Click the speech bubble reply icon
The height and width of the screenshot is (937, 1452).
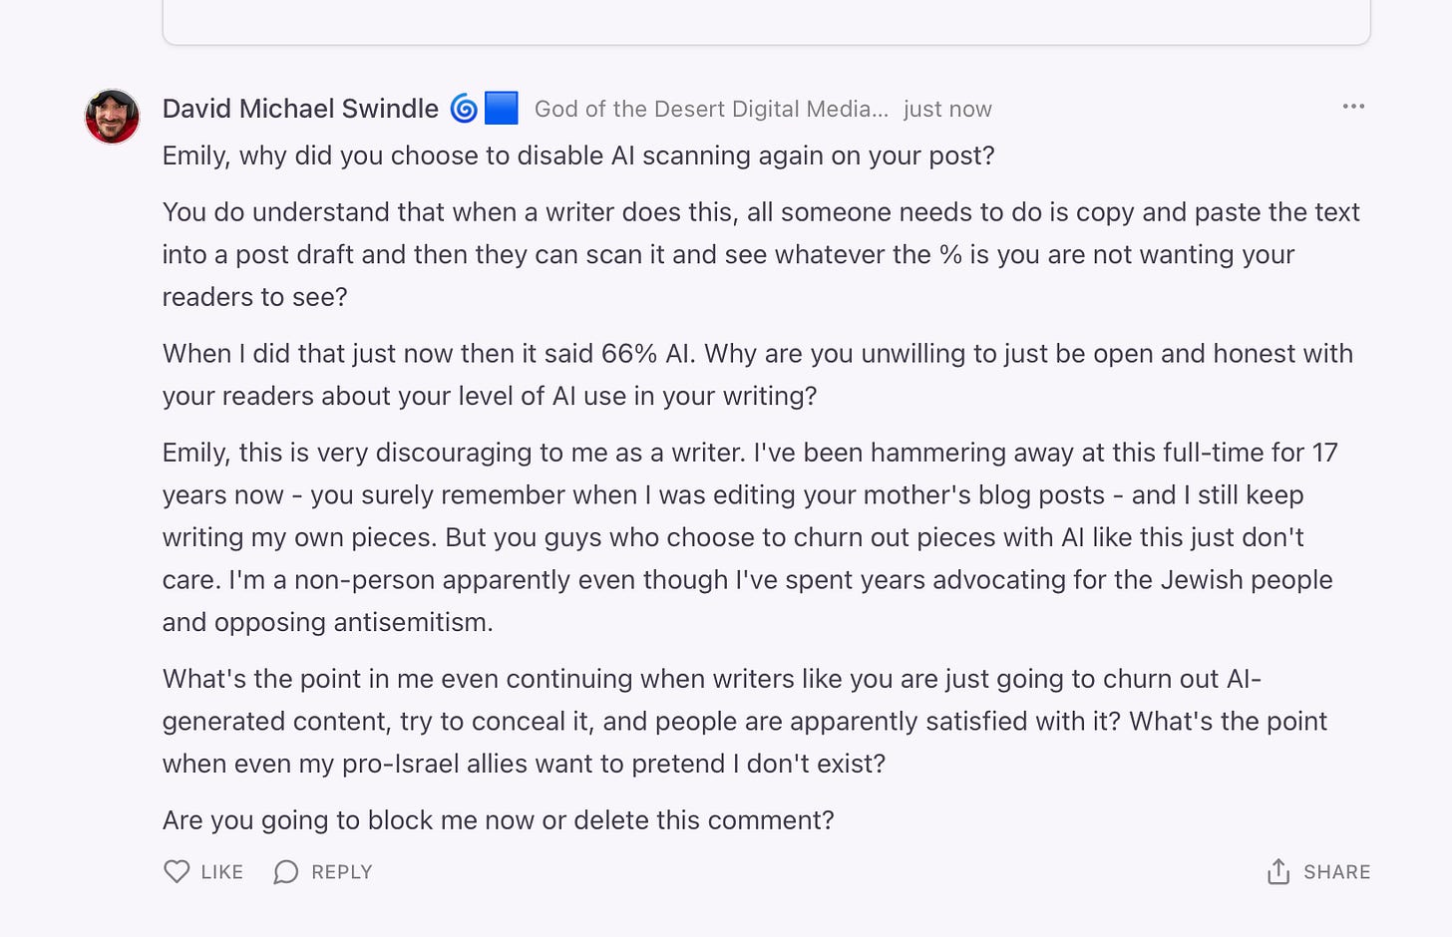[286, 872]
